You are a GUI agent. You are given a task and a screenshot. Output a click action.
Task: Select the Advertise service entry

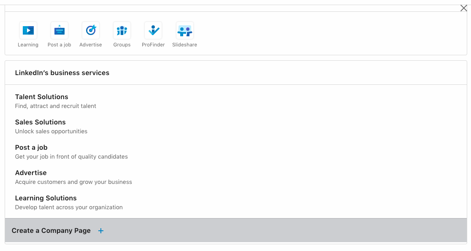click(x=31, y=173)
